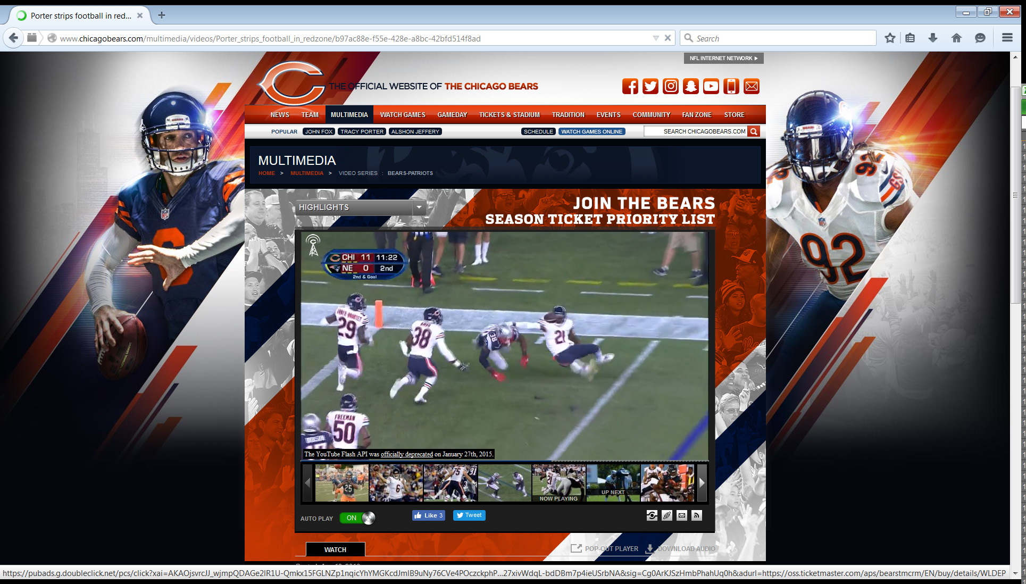Image resolution: width=1026 pixels, height=584 pixels.
Task: Click in the browser Search box
Action: coord(778,38)
